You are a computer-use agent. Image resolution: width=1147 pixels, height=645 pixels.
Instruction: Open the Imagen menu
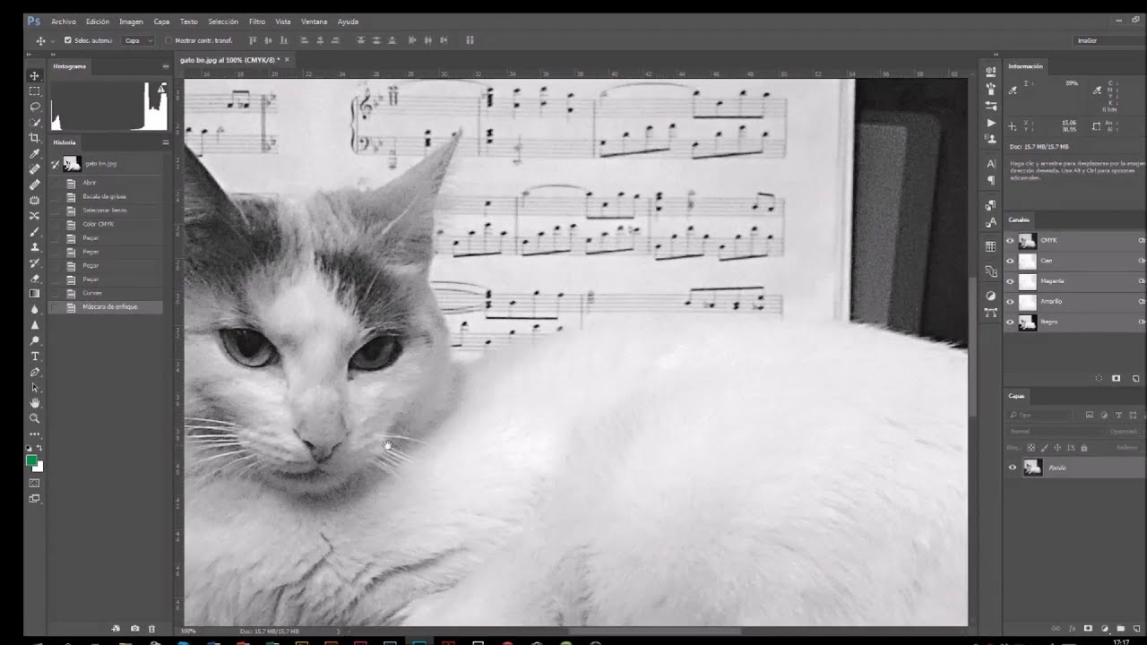tap(131, 21)
